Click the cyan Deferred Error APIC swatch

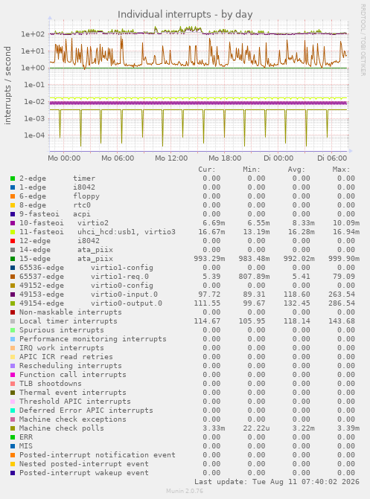pos(13,411)
